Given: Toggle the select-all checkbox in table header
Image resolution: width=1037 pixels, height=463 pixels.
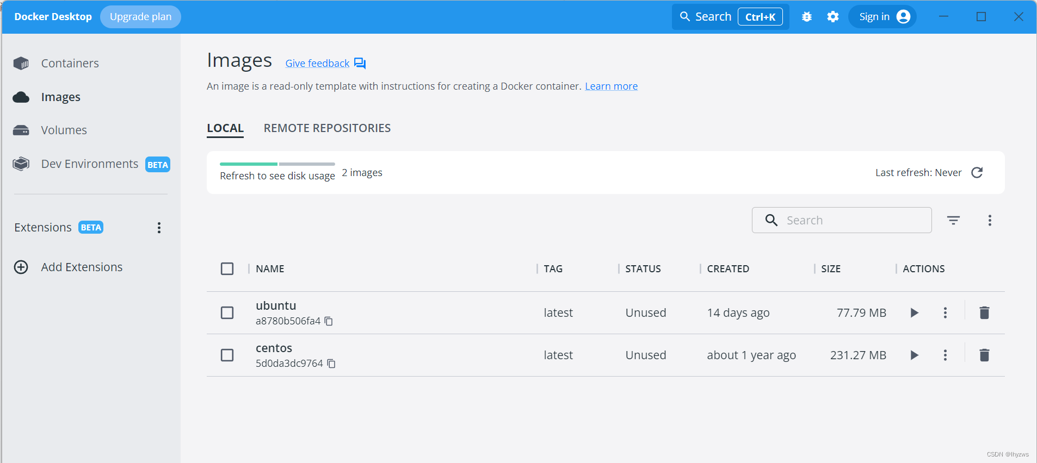Looking at the screenshot, I should tap(227, 269).
